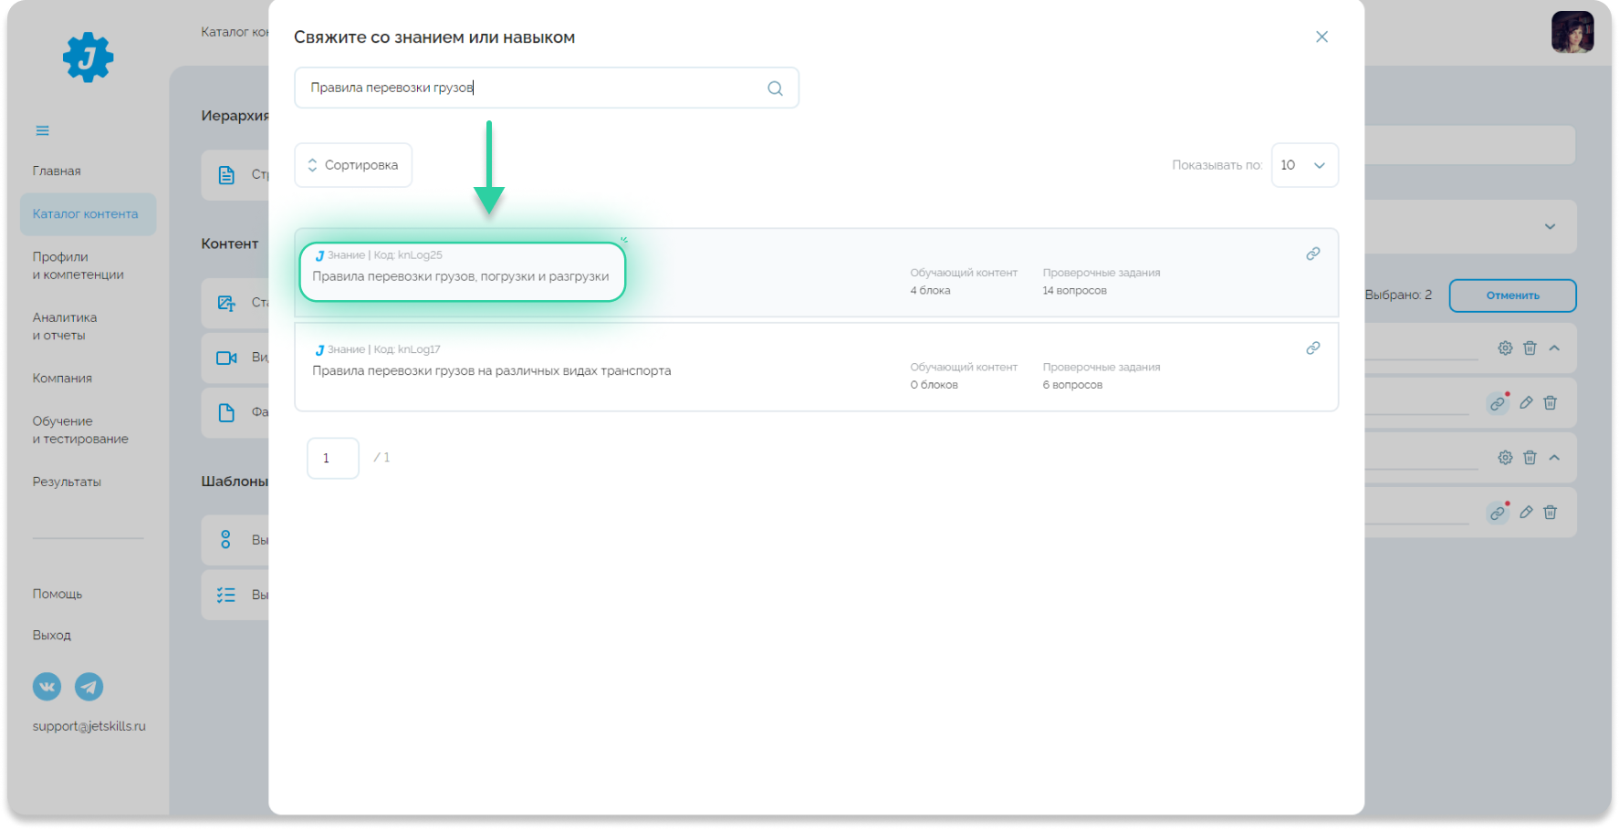The height and width of the screenshot is (830, 1619).
Task: Open the Telegram channel icon
Action: click(x=89, y=687)
